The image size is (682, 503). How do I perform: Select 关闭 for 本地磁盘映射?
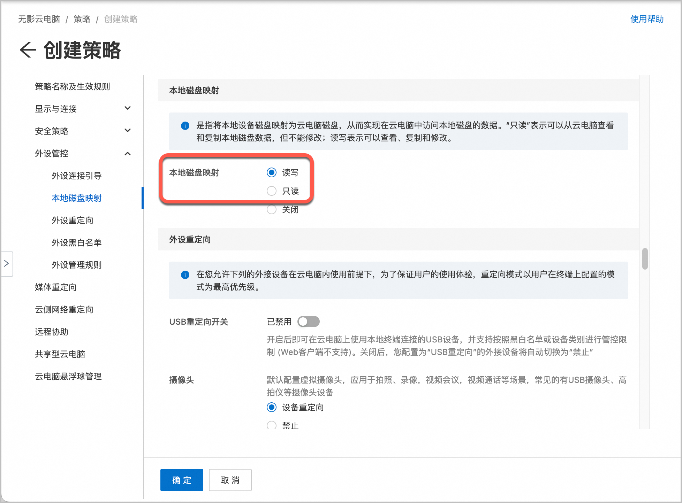(272, 209)
